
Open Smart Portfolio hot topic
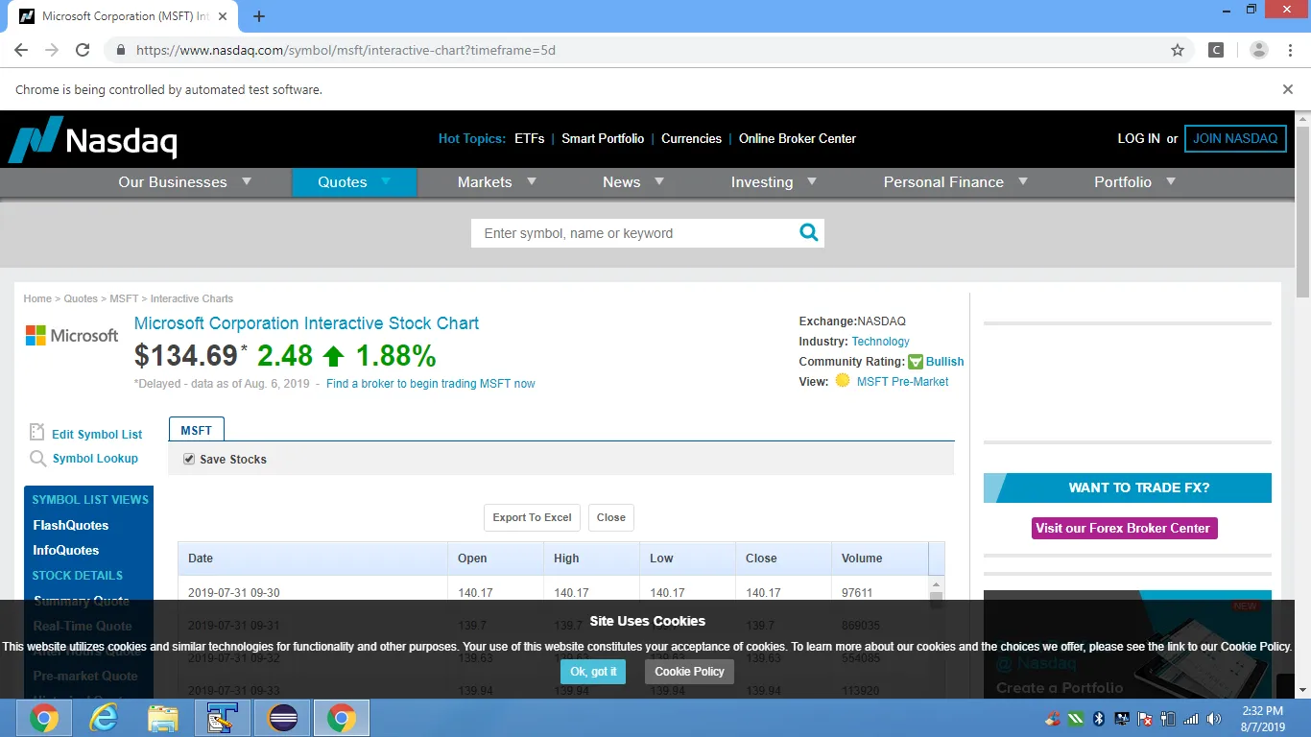603,138
